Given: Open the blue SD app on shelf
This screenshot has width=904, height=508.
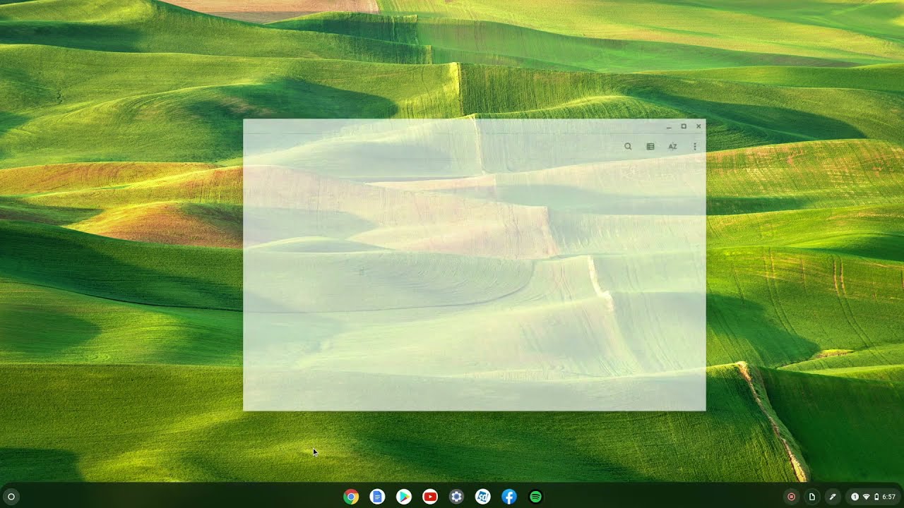Looking at the screenshot, I should 482,497.
